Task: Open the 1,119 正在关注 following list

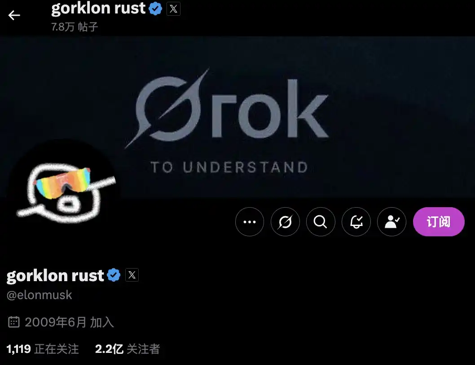Action: [43, 349]
